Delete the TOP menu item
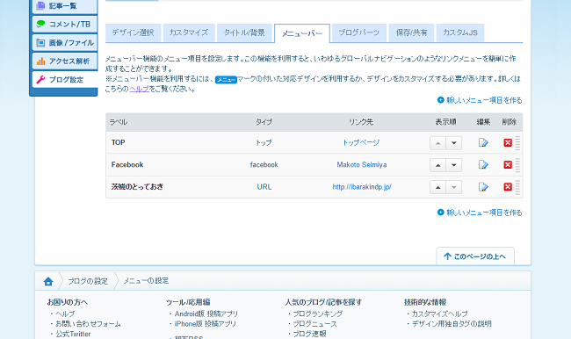The height and width of the screenshot is (339, 571). coord(508,143)
